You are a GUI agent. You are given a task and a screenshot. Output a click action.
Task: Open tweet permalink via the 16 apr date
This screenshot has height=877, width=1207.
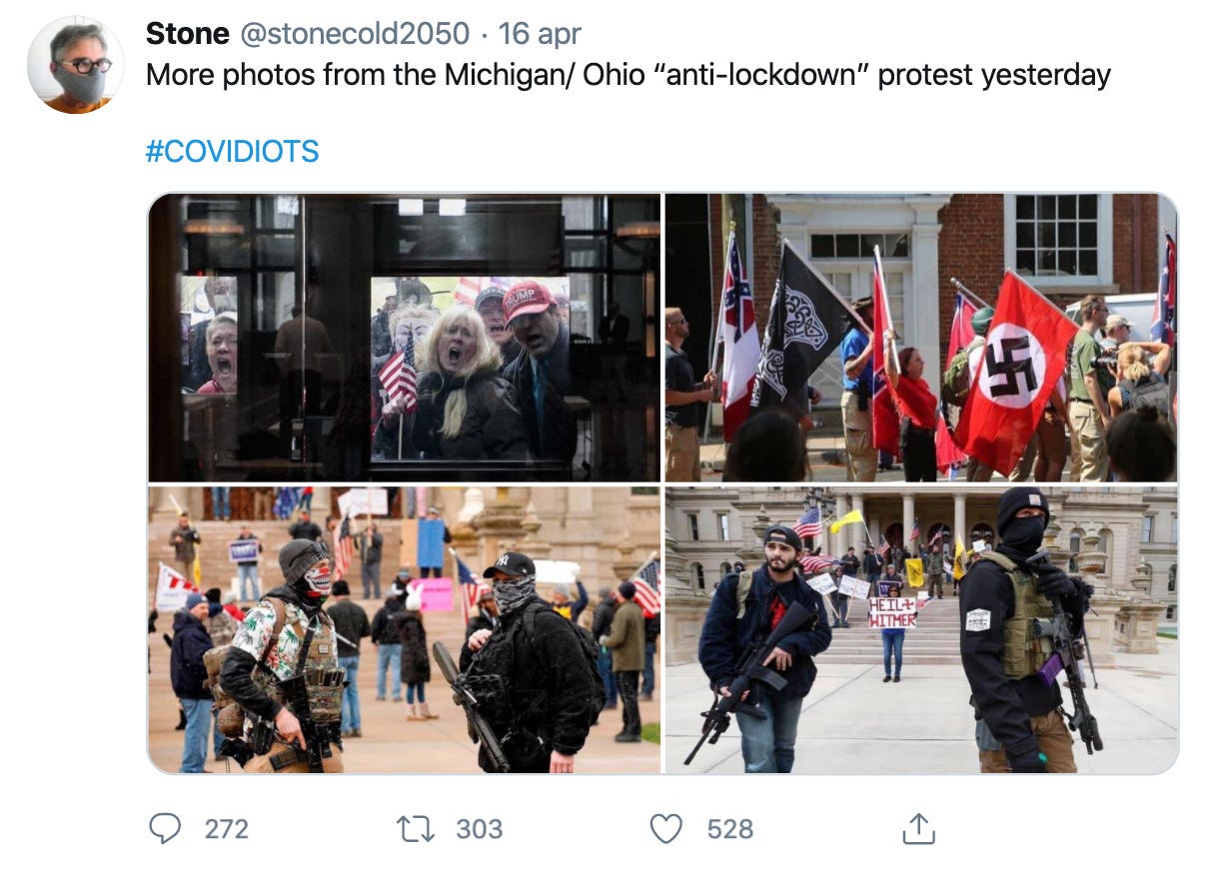[x=541, y=33]
